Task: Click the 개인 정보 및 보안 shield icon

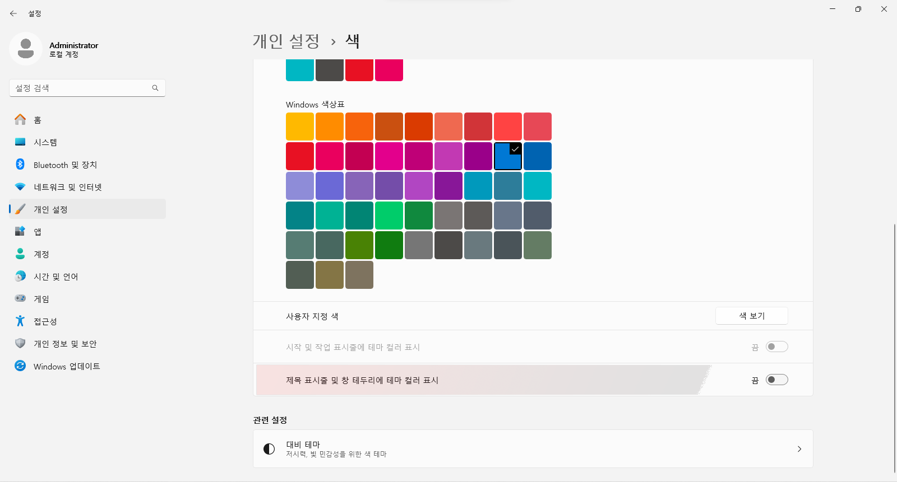Action: tap(20, 343)
